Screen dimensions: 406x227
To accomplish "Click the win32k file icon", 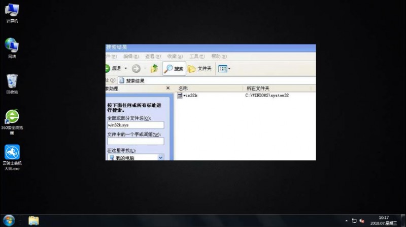I will [x=180, y=96].
